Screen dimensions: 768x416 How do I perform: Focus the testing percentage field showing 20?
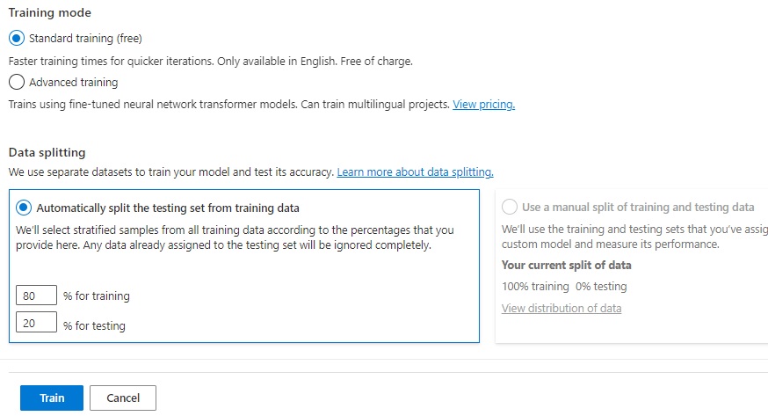click(x=36, y=325)
